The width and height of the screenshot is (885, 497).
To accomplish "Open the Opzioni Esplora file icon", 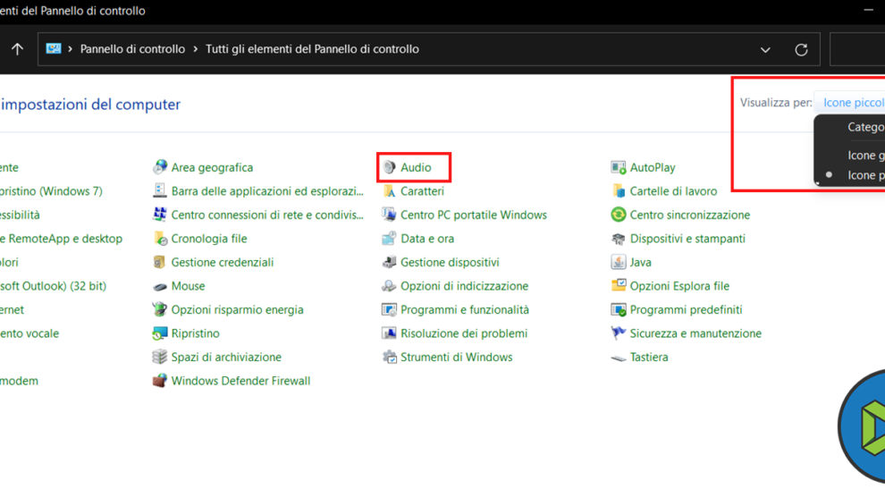I will pos(619,285).
